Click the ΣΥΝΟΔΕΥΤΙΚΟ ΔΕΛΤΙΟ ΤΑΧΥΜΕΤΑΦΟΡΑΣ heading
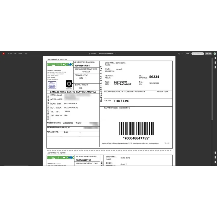 73,92
